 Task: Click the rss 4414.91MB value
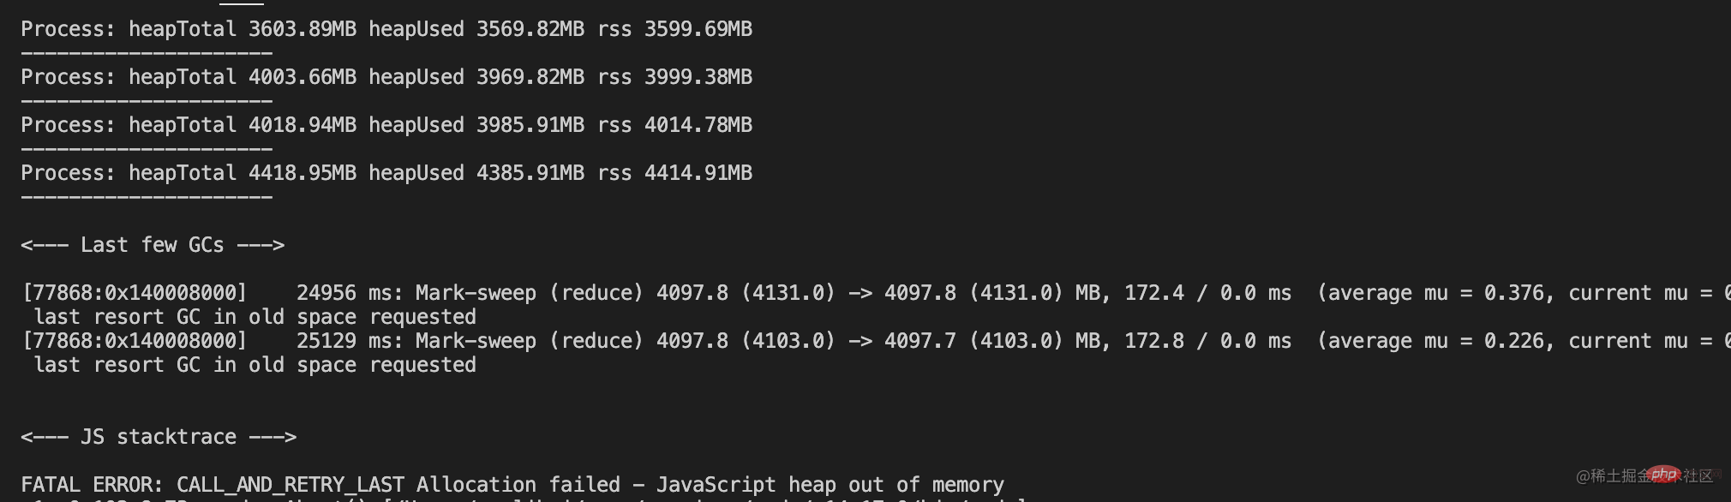[675, 173]
